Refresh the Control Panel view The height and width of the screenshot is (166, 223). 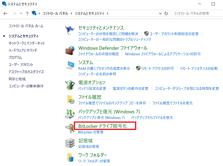[166, 13]
